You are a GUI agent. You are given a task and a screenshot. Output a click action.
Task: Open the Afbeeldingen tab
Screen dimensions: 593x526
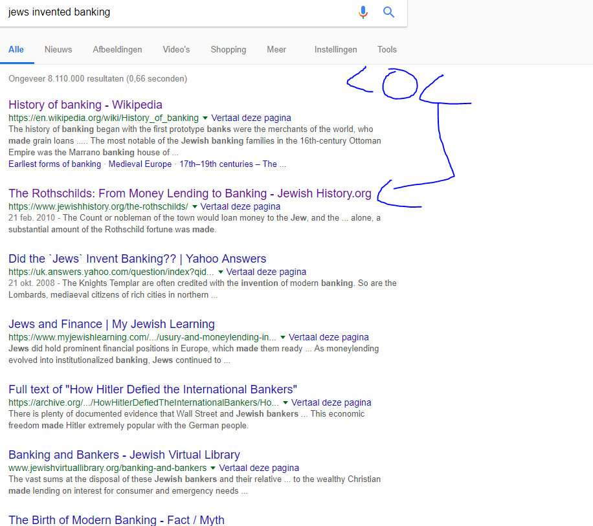pos(117,50)
